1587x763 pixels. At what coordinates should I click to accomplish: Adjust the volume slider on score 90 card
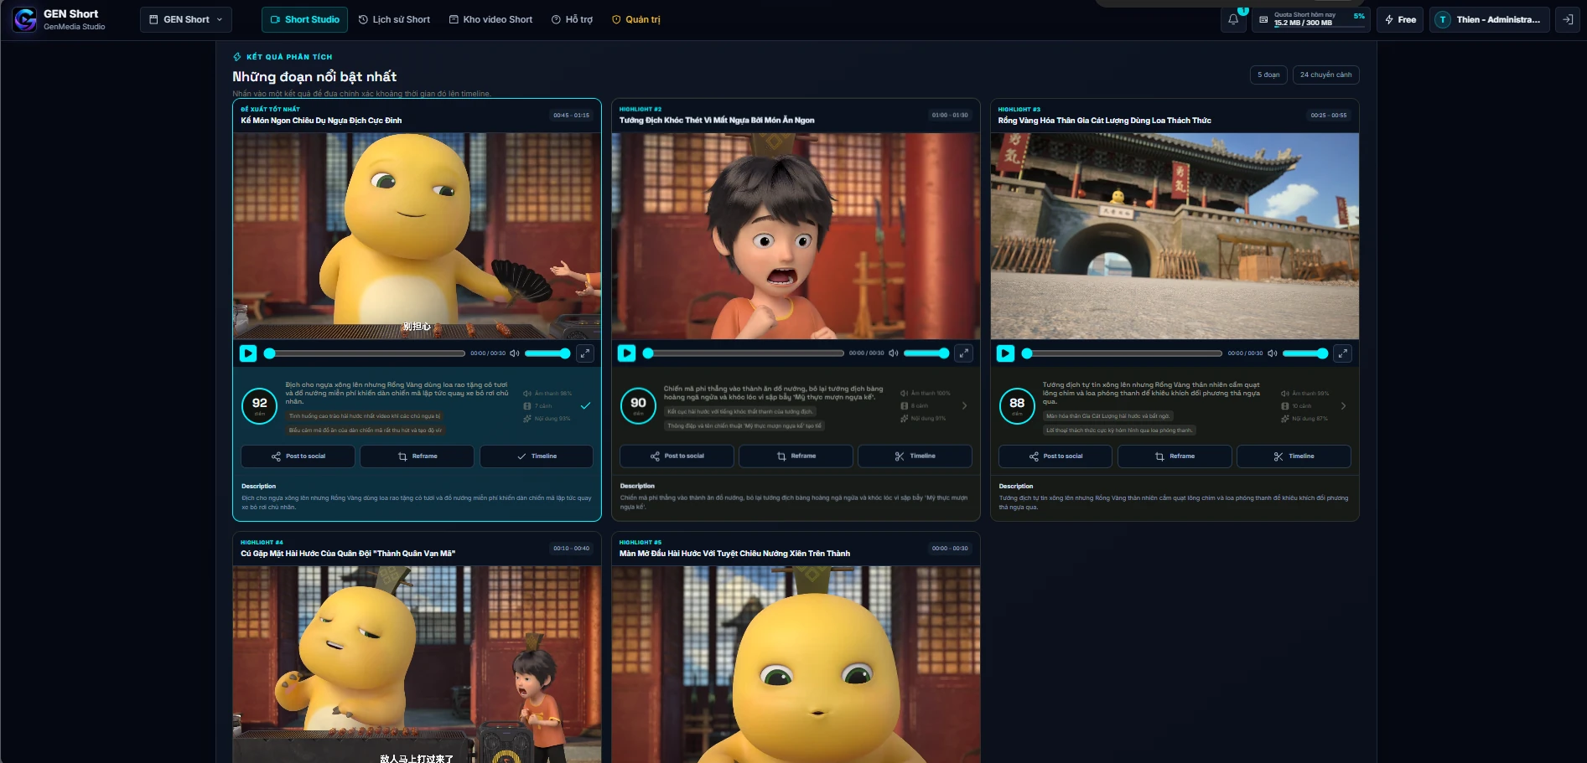[926, 353]
